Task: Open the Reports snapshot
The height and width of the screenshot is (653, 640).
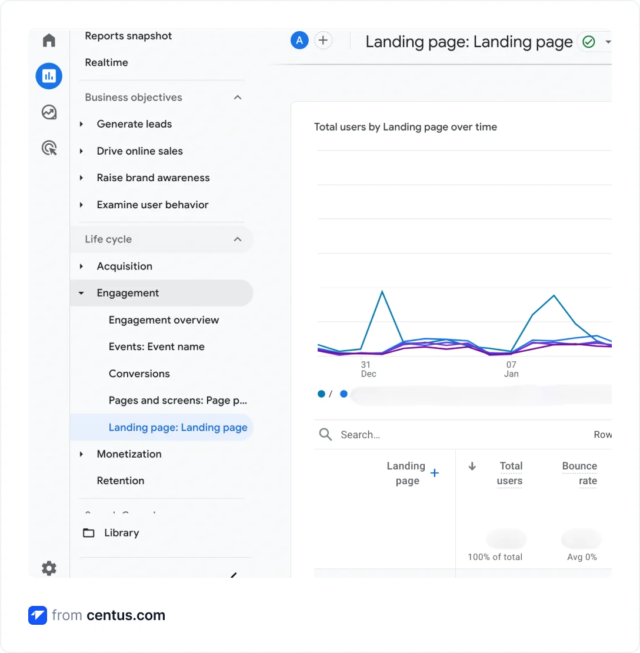Action: coord(128,36)
